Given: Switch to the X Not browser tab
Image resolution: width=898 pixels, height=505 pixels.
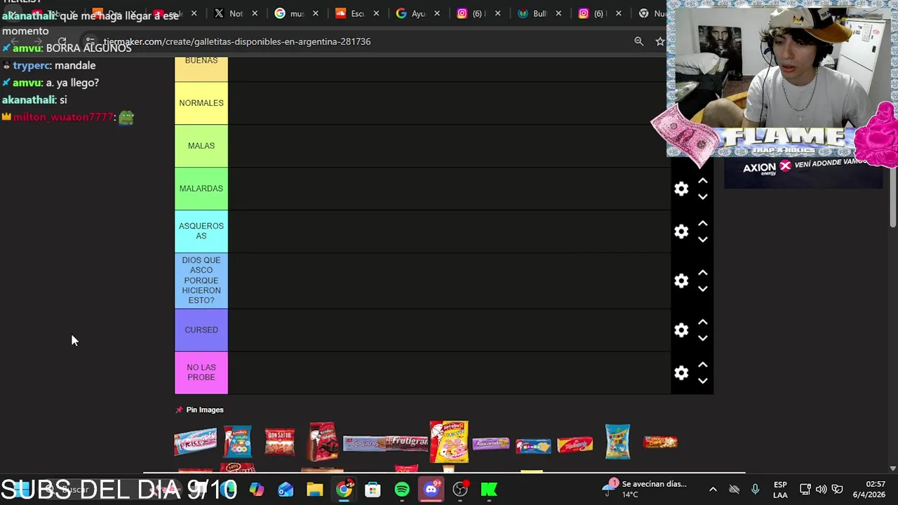Looking at the screenshot, I should point(228,13).
